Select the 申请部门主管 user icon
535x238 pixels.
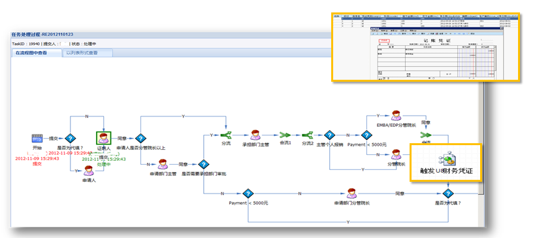(163, 165)
